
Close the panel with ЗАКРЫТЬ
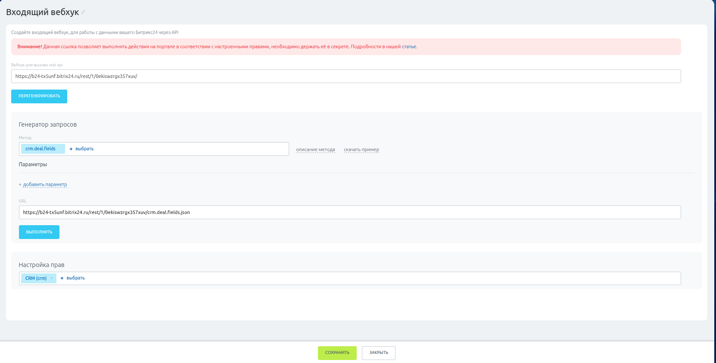pyautogui.click(x=378, y=353)
